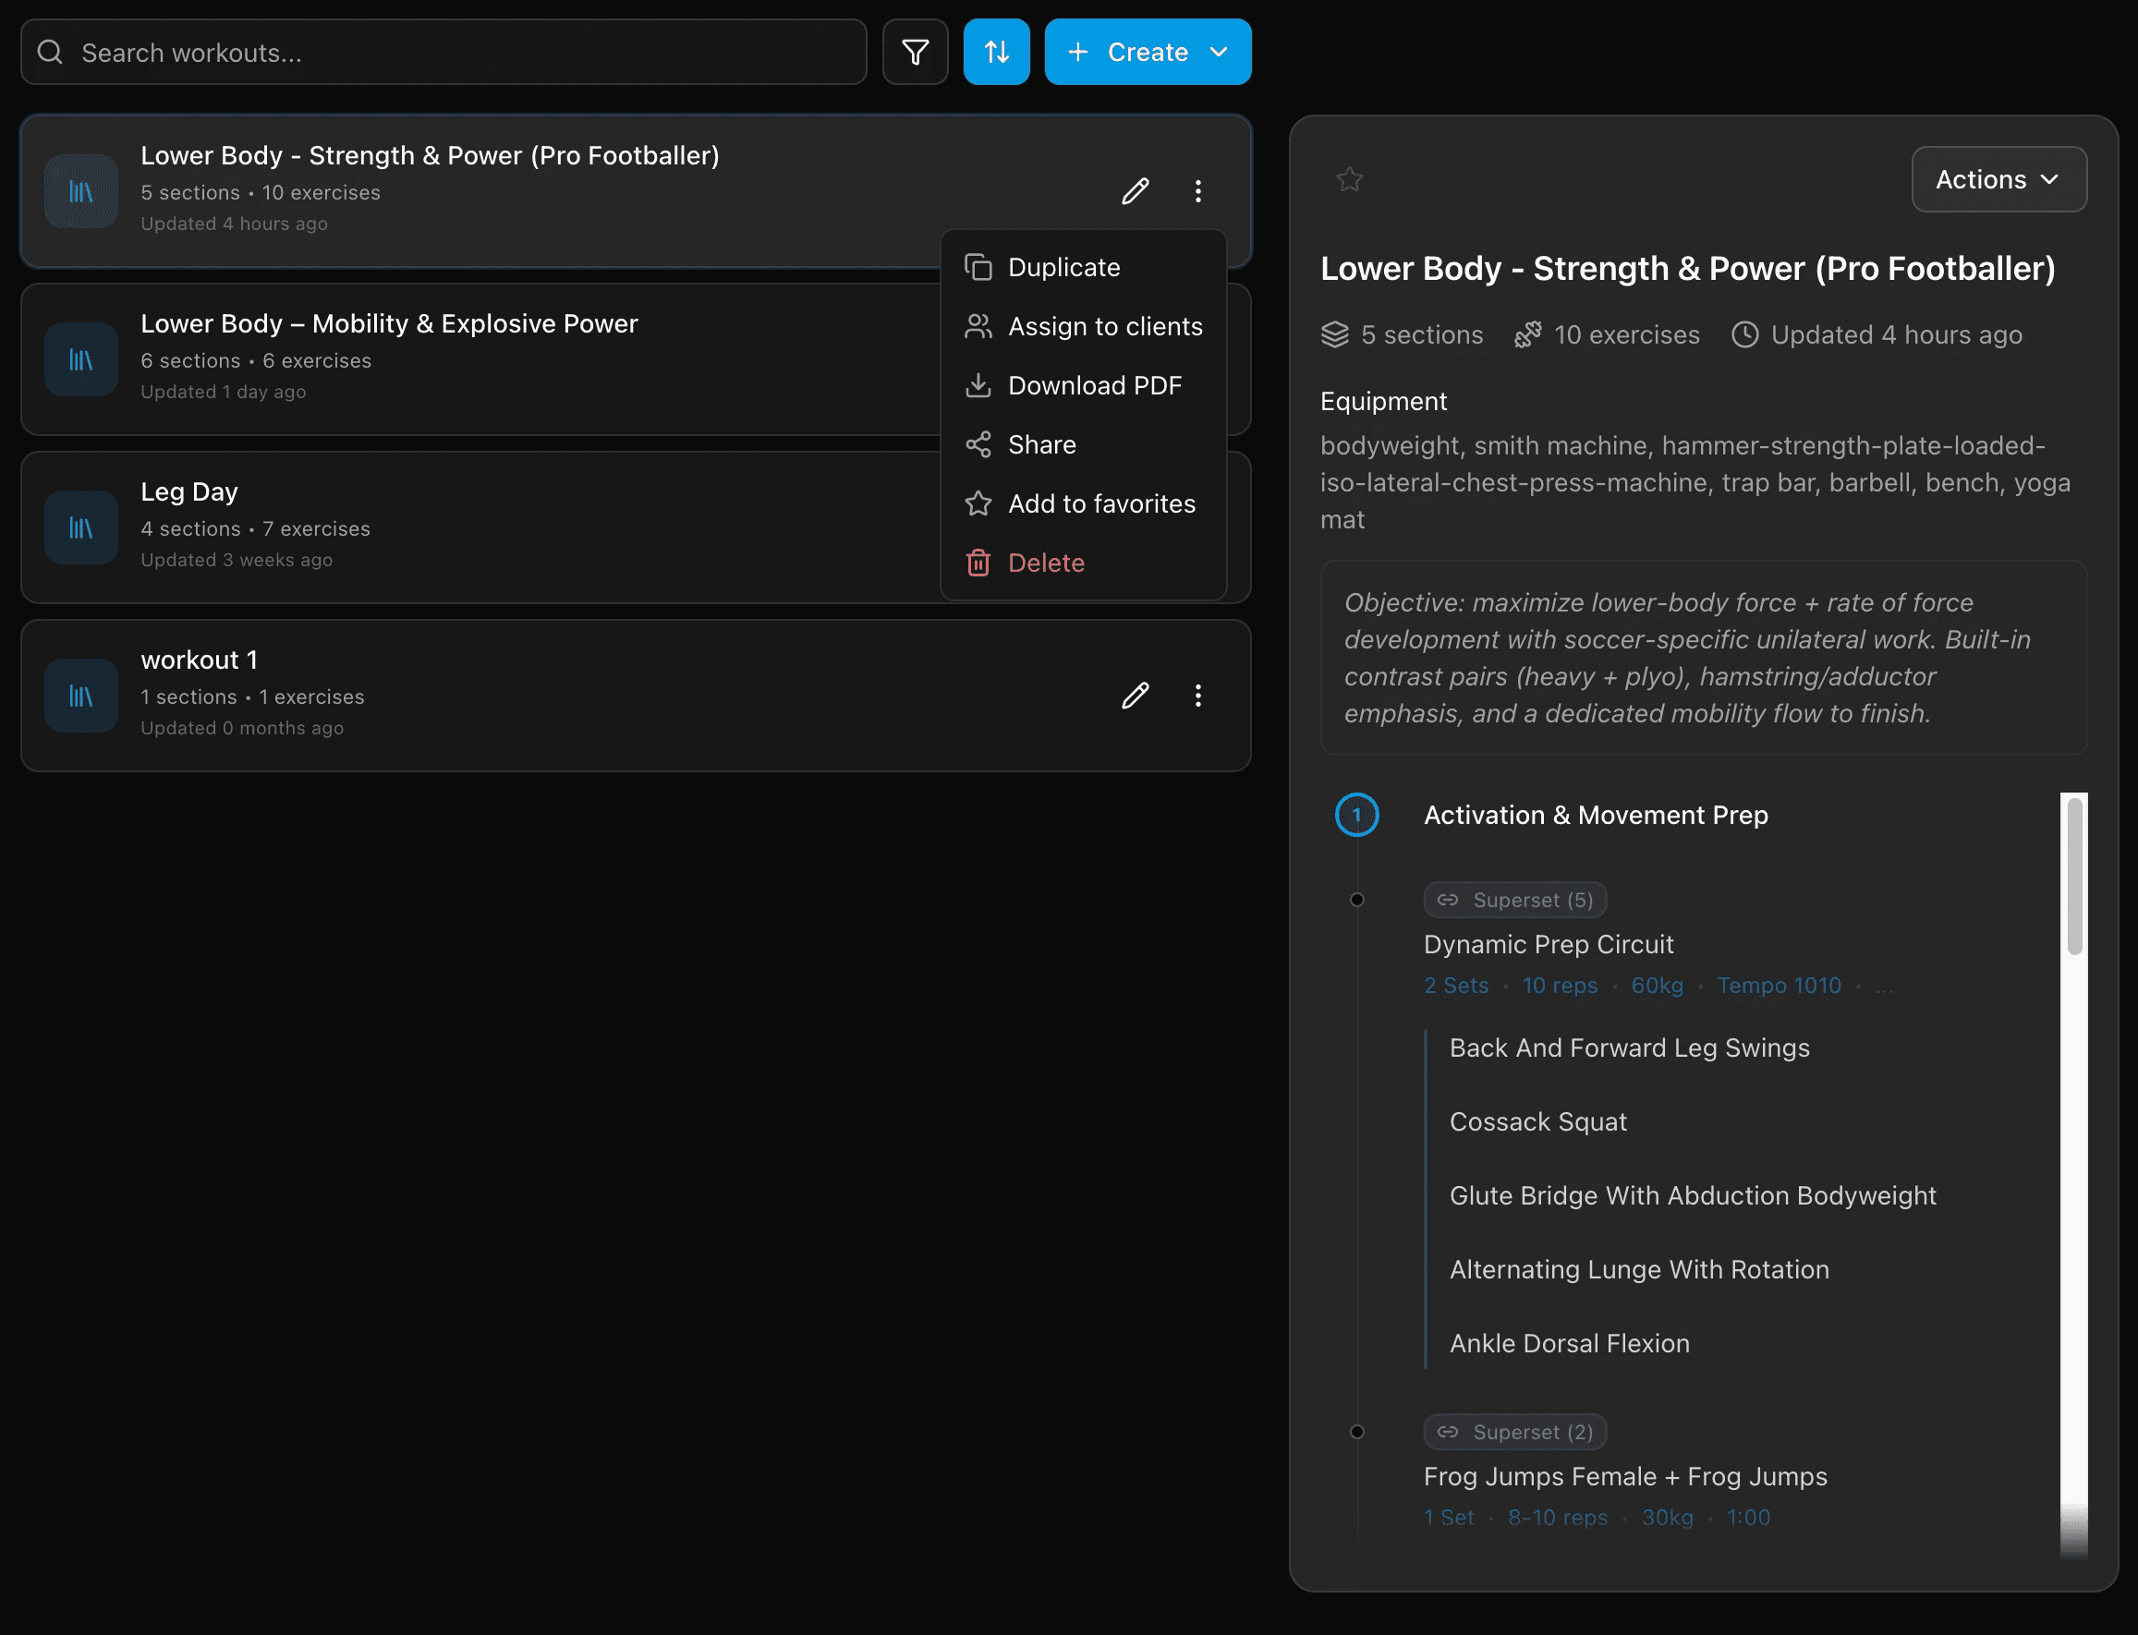2138x1635 pixels.
Task: Click the share icon in the context menu
Action: [978, 443]
